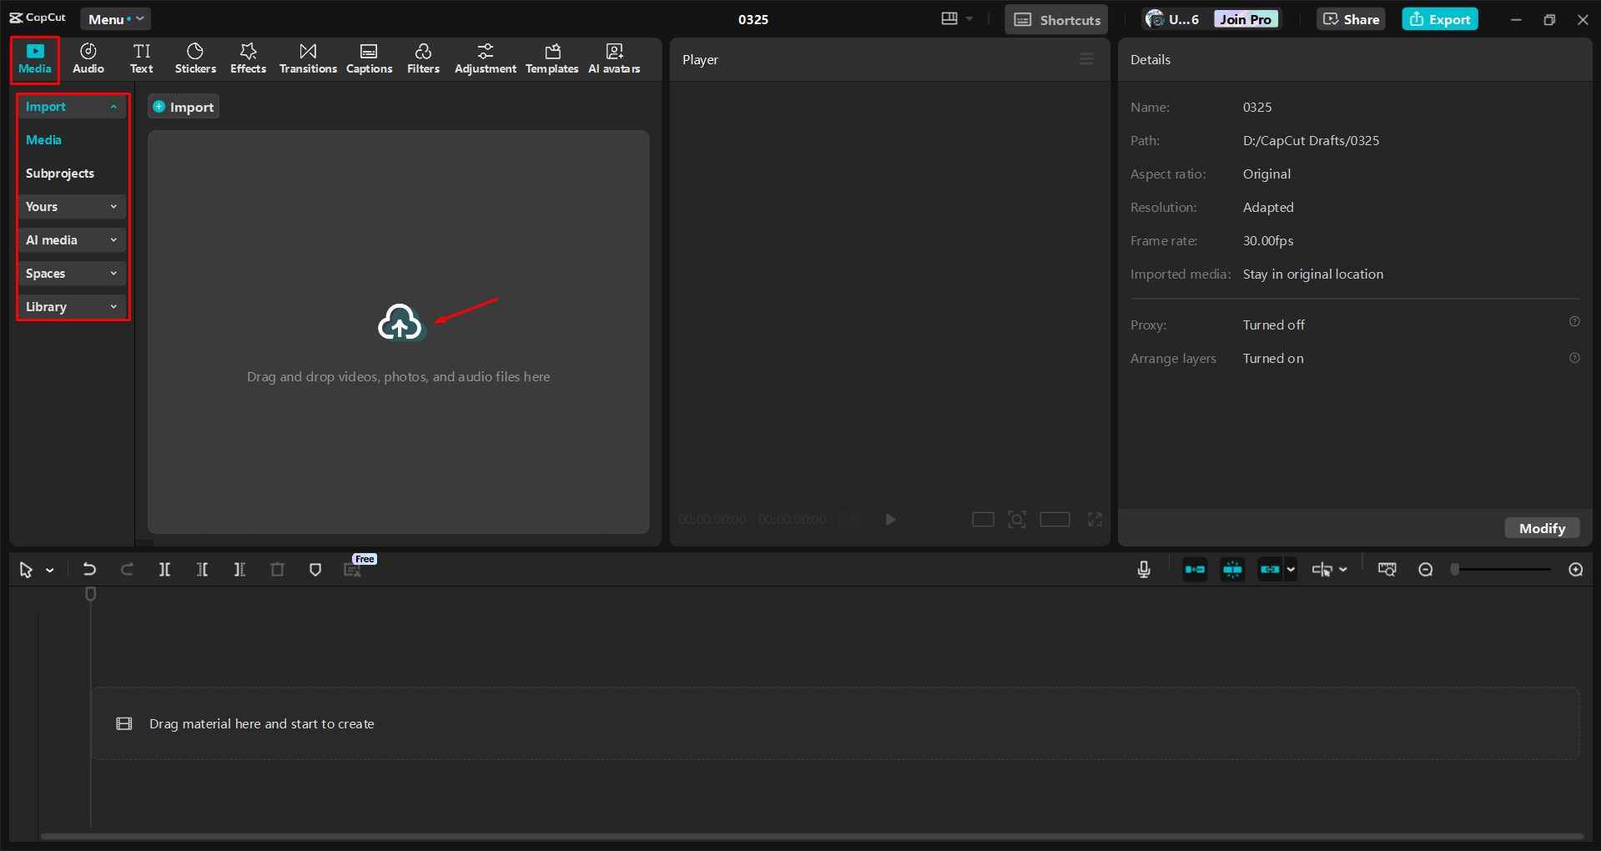Click the Undo icon above the timeline
Screen dimensions: 1601x851
coord(89,569)
